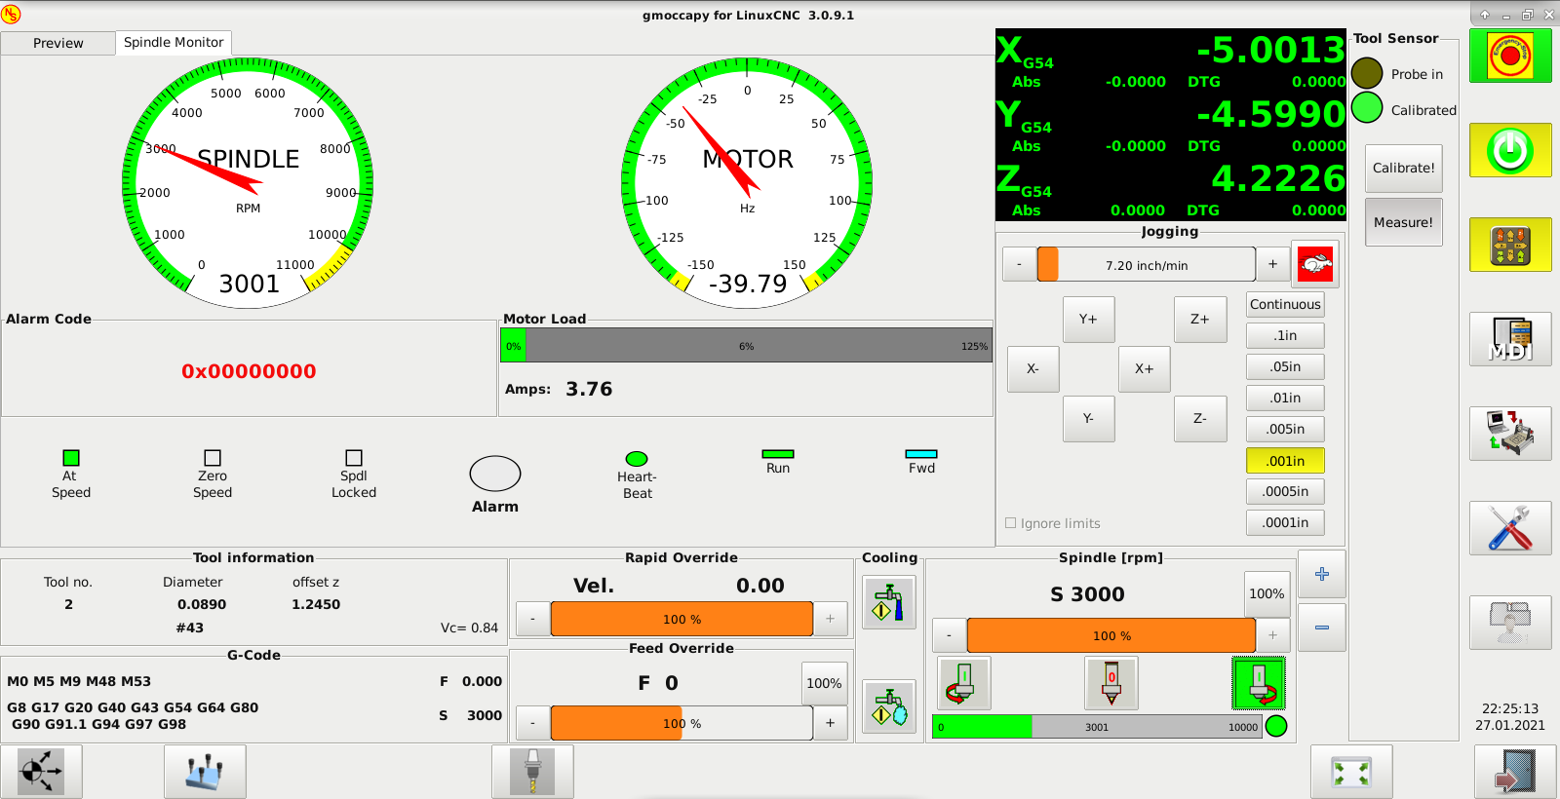Open the touch-off crosshair button
The image size is (1560, 799).
click(41, 772)
